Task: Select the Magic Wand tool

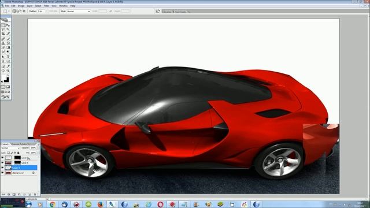Action: point(8,29)
